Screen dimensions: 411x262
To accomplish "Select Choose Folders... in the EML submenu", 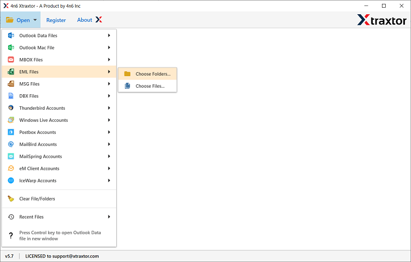I will [147, 73].
